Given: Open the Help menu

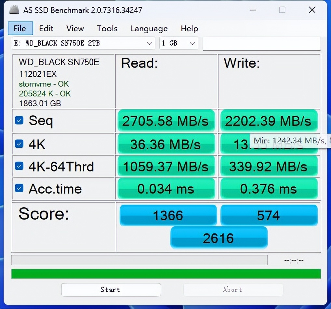Looking at the screenshot, I should point(189,28).
